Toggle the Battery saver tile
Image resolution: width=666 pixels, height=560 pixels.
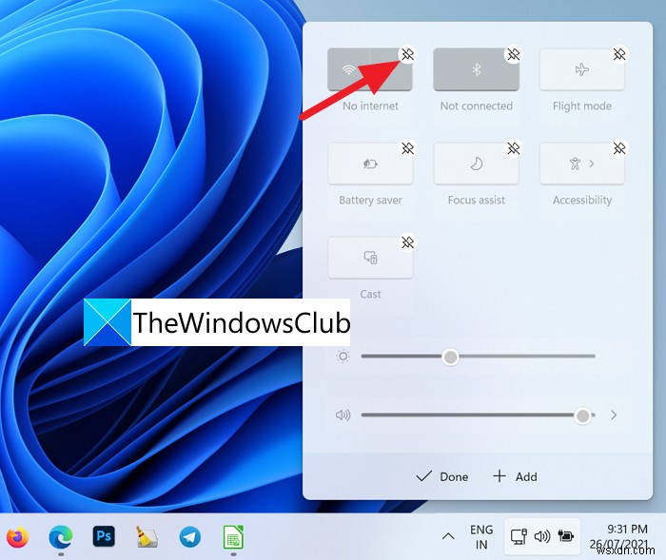click(x=370, y=164)
